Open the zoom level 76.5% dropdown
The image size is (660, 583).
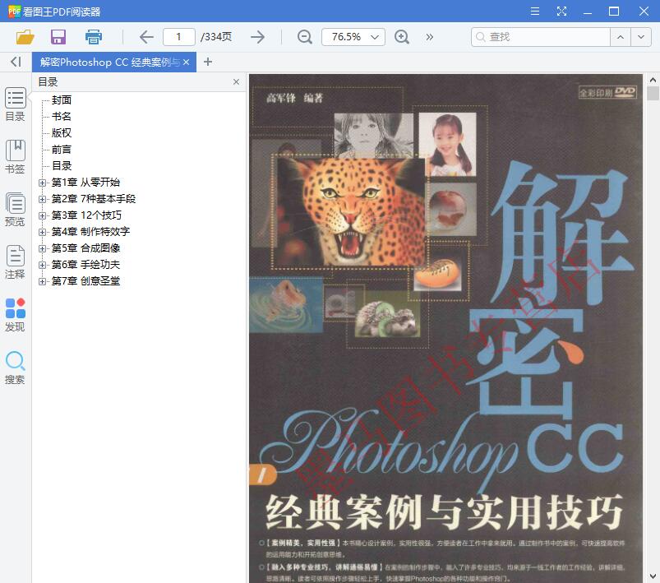(374, 37)
